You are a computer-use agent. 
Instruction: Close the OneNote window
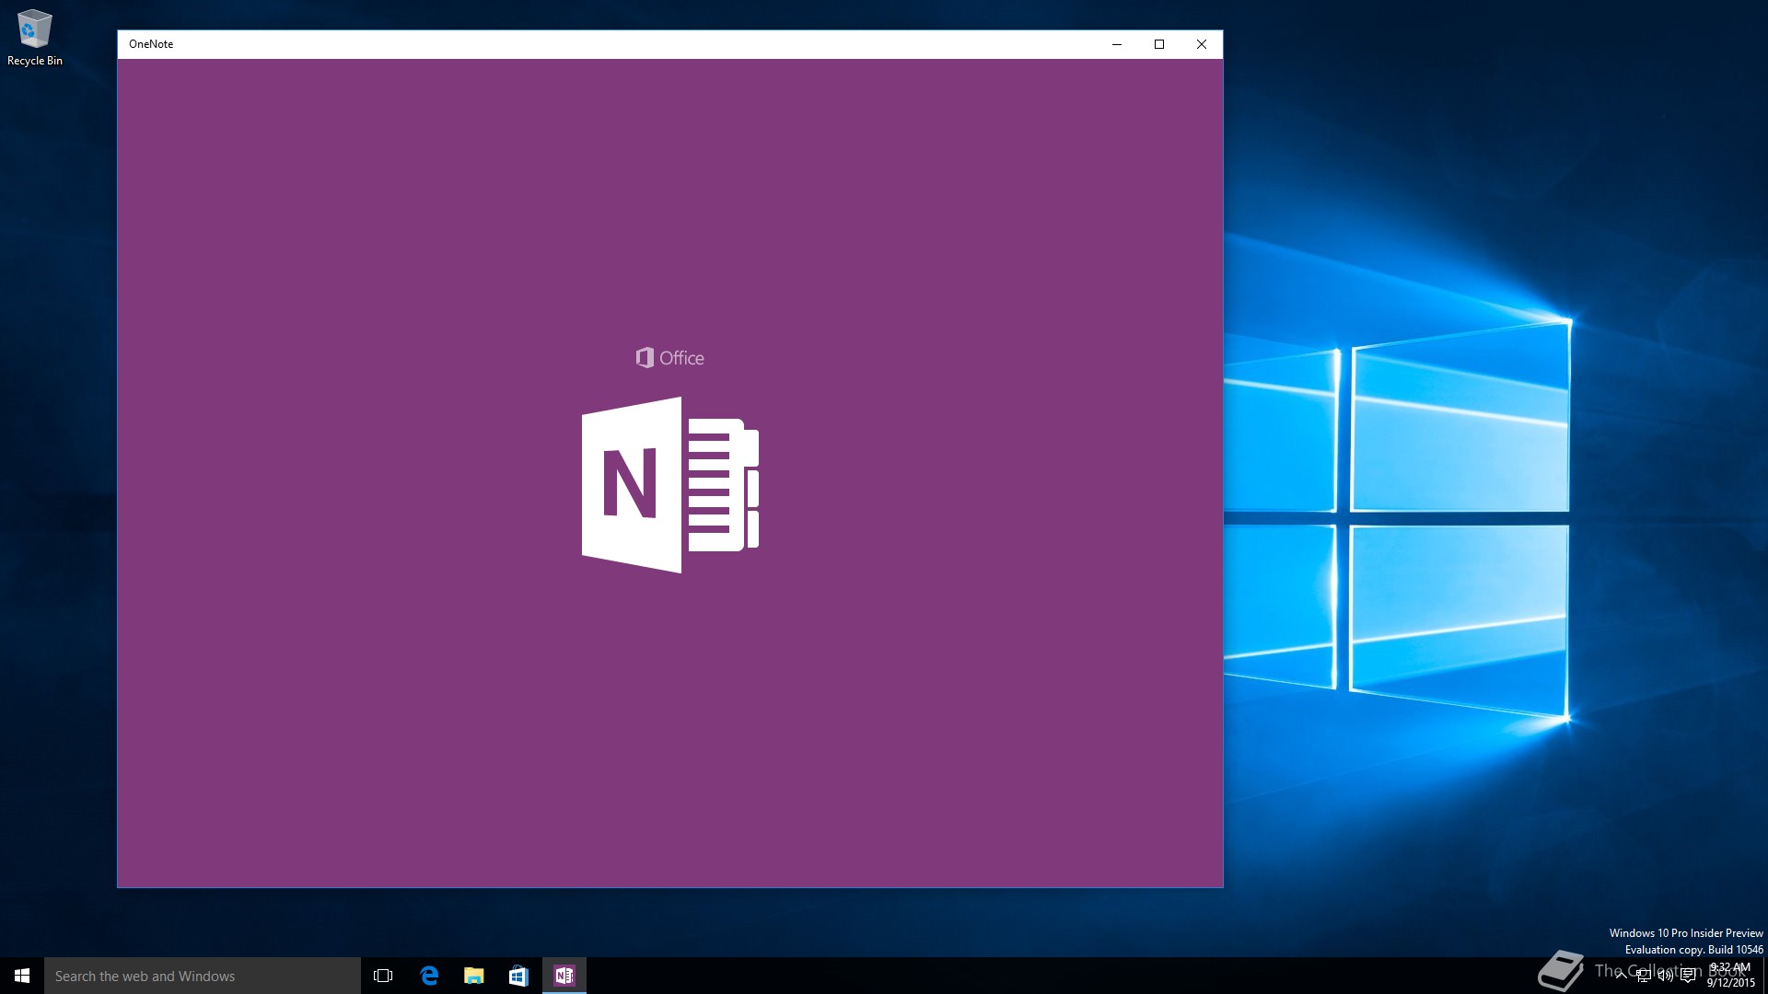pos(1202,44)
